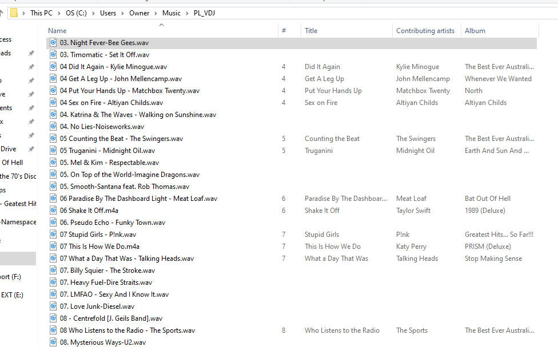Select the EXT (E:) drive in navigation pane
Image resolution: width=558 pixels, height=347 pixels.
click(12, 295)
